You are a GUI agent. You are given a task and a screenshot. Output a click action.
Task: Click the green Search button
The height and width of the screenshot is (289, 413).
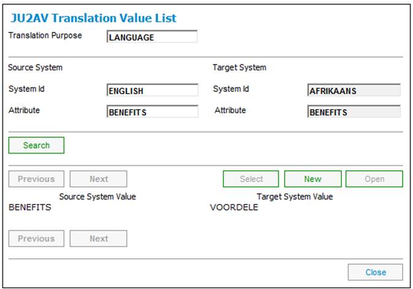click(36, 145)
